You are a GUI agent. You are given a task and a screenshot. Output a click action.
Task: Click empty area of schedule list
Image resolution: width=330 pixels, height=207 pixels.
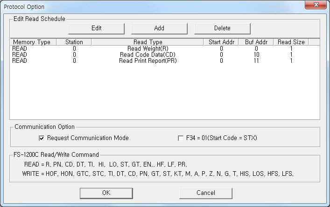pyautogui.click(x=165, y=92)
